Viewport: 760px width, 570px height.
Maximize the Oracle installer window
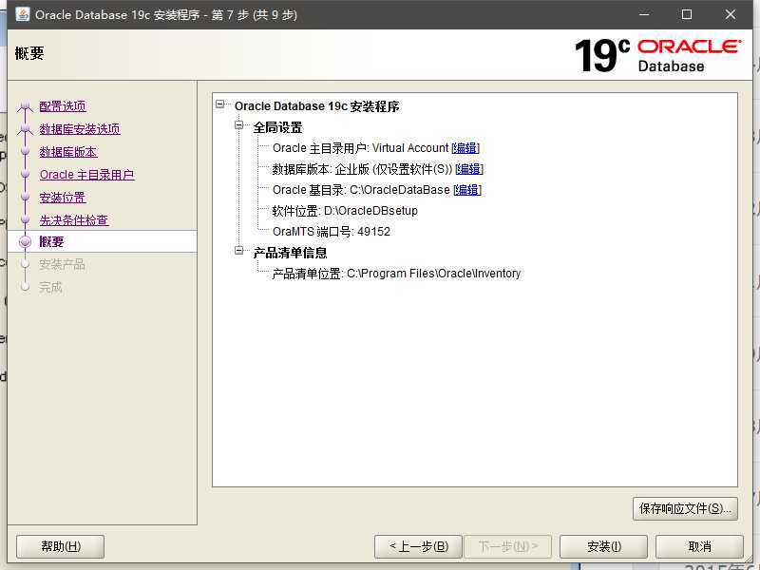687,14
